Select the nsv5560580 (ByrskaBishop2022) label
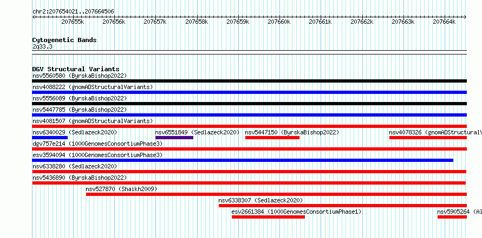 pos(80,76)
